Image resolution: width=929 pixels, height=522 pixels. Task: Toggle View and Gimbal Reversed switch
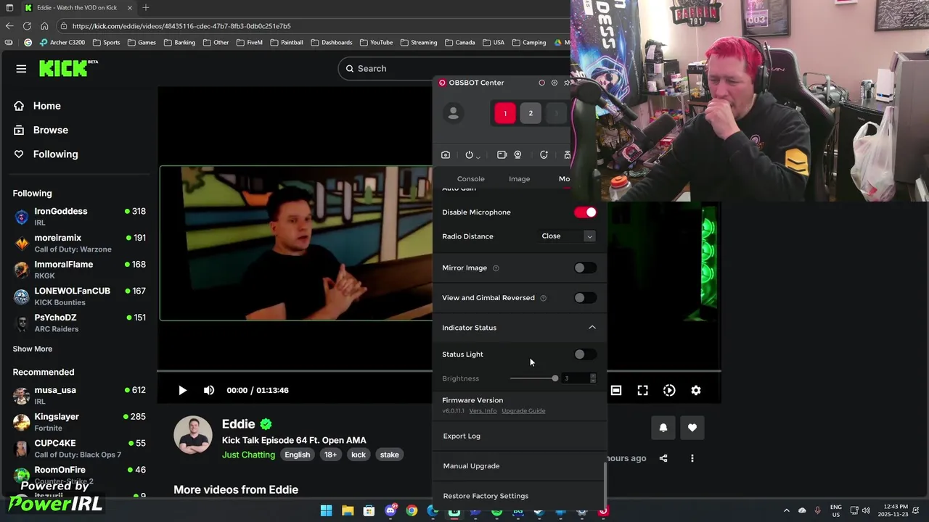pyautogui.click(x=585, y=298)
